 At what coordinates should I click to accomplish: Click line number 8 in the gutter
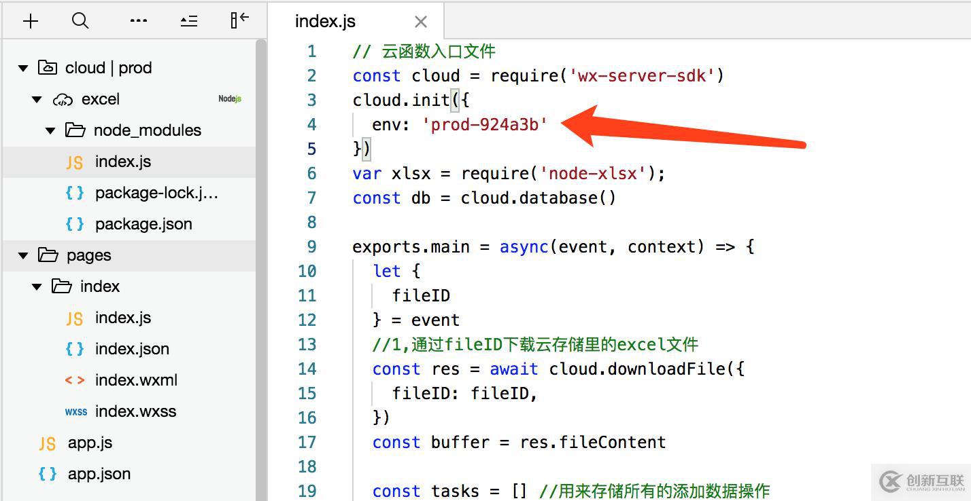[311, 222]
